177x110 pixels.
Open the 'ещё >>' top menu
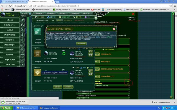pyautogui.click(x=87, y=13)
